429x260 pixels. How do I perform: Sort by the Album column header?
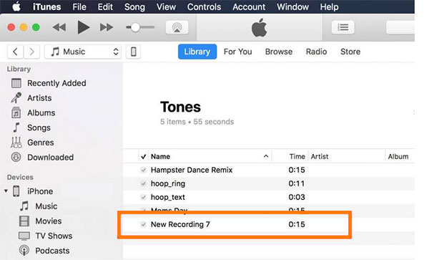pos(398,156)
